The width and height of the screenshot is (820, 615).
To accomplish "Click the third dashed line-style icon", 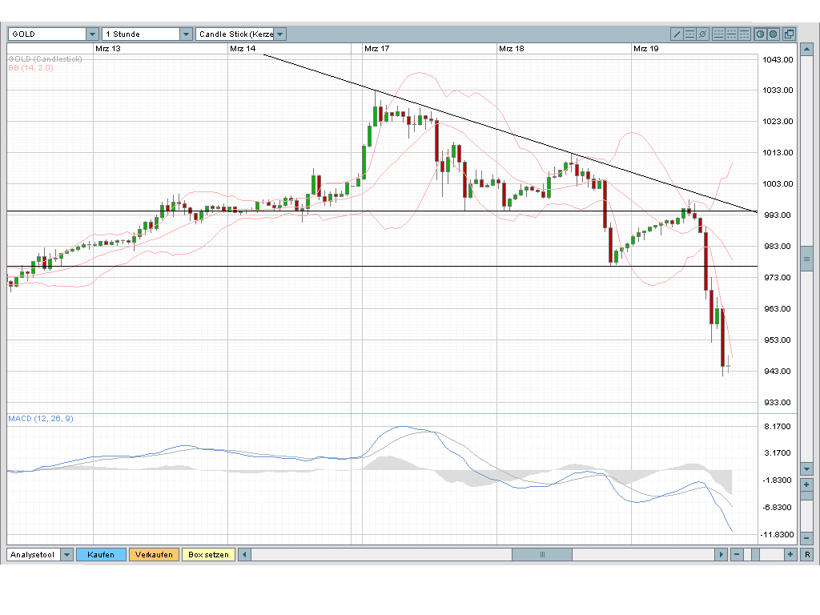I will (x=744, y=34).
